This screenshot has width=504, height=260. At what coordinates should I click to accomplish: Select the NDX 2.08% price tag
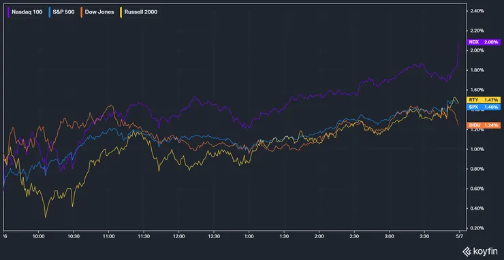click(x=483, y=42)
